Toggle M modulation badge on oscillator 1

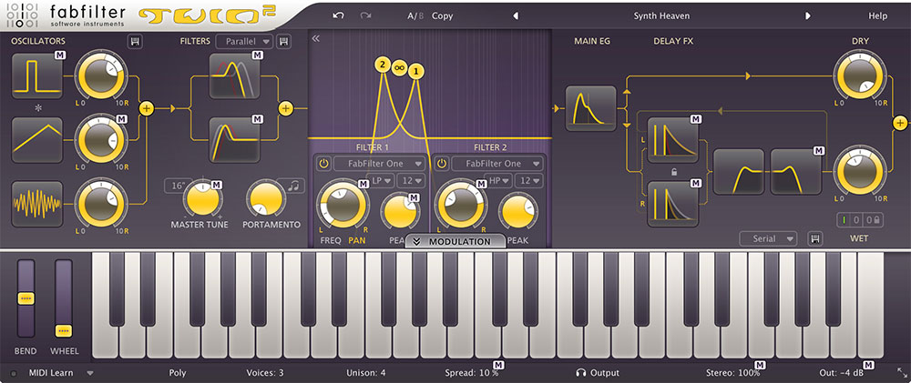[x=60, y=55]
